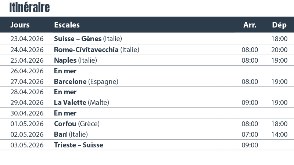Open the Rome-Civitavecchia stop entry
294x165 pixels.
(96, 49)
